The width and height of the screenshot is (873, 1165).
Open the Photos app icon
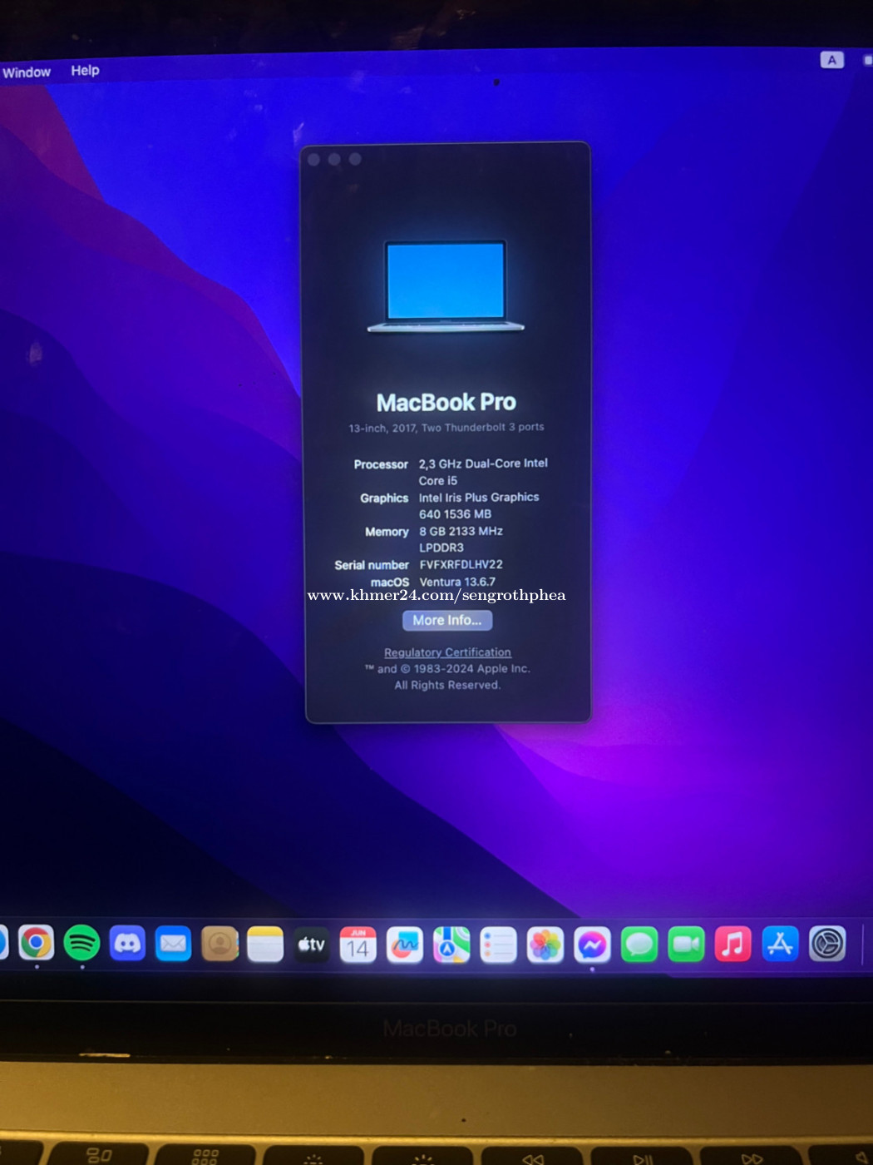[545, 945]
